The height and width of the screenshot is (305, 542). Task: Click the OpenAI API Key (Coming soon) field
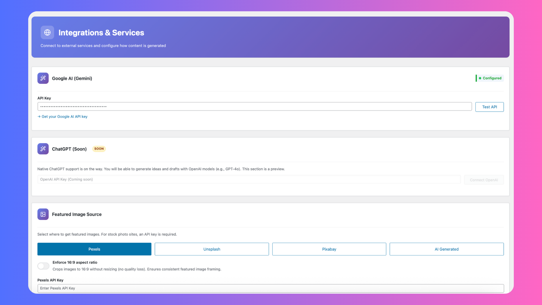(248, 179)
